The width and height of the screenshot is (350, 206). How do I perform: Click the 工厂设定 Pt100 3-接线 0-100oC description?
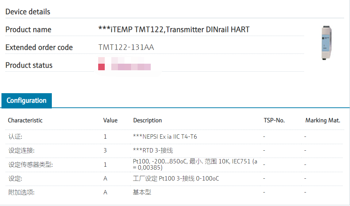click(x=176, y=179)
